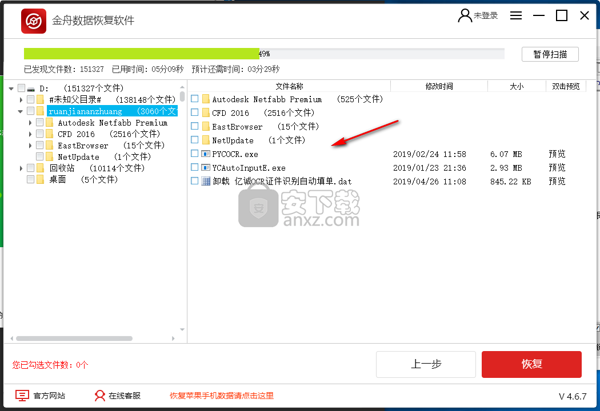This screenshot has height=411, width=600.
Task: Check the #未知父目录# checkbox
Action: [x=31, y=99]
